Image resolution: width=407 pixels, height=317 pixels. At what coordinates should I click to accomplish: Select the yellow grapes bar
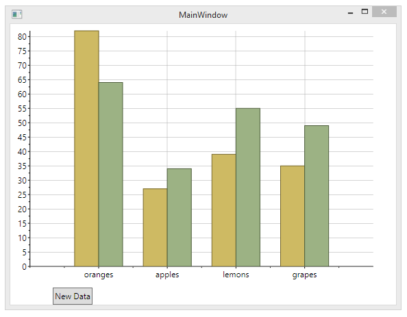tap(293, 216)
